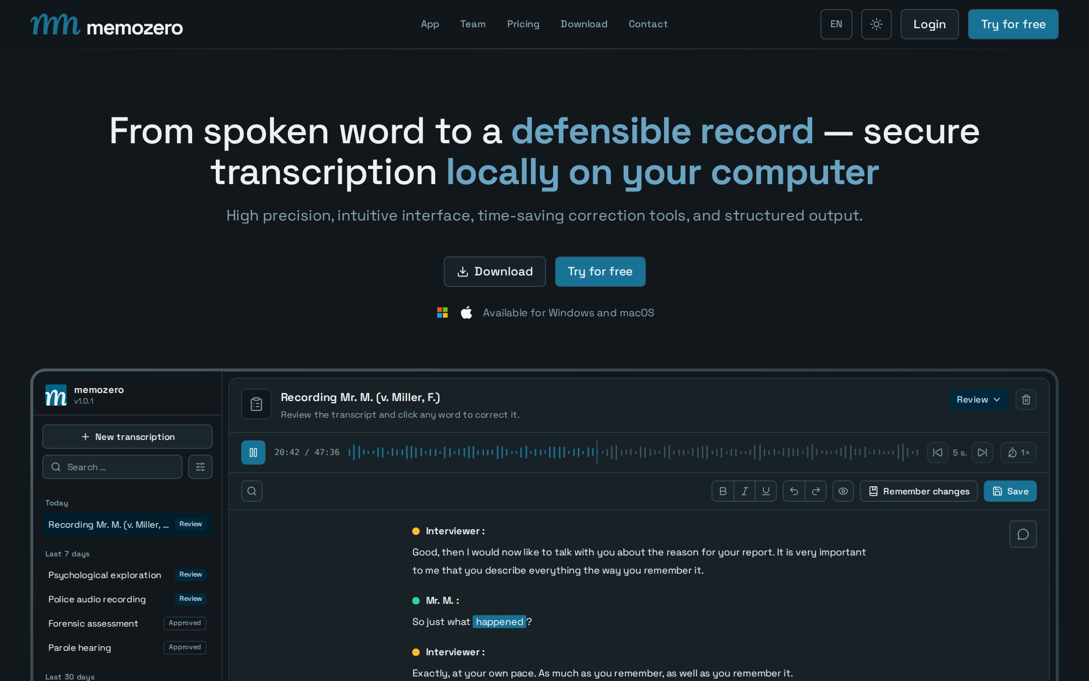Viewport: 1089px width, 681px height.
Task: Open Police audio recording item
Action: pos(127,599)
